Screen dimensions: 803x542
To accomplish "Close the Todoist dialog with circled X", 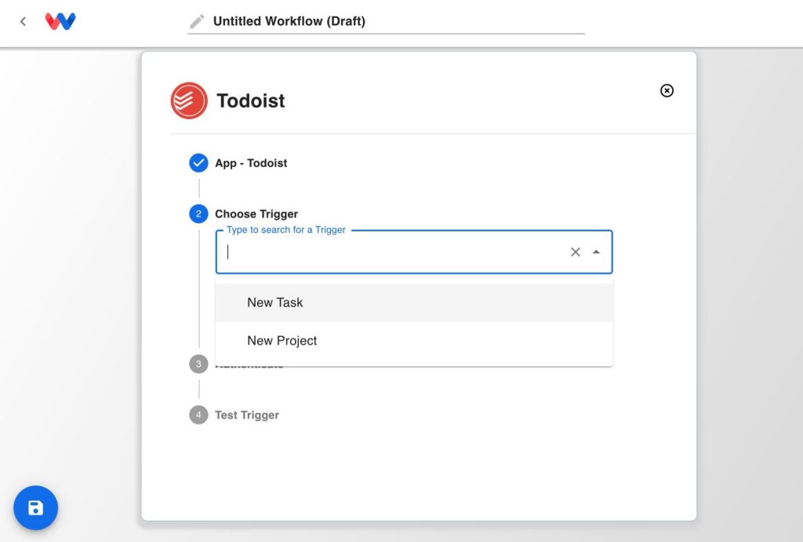I will pos(667,91).
